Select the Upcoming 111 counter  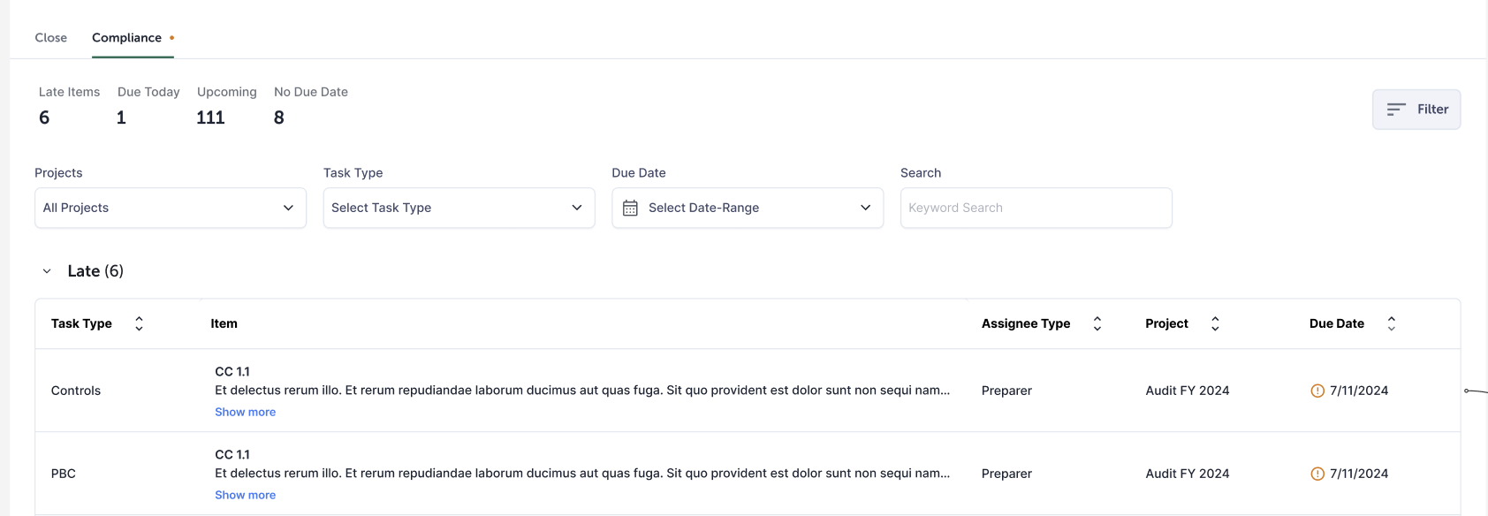210,118
